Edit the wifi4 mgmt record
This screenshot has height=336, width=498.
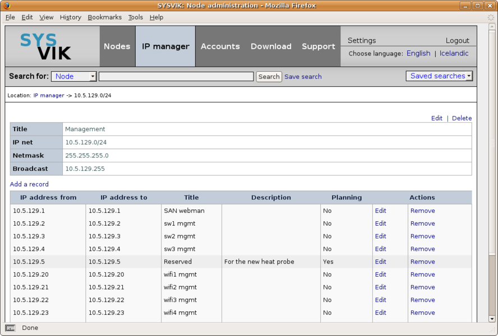[x=380, y=312]
